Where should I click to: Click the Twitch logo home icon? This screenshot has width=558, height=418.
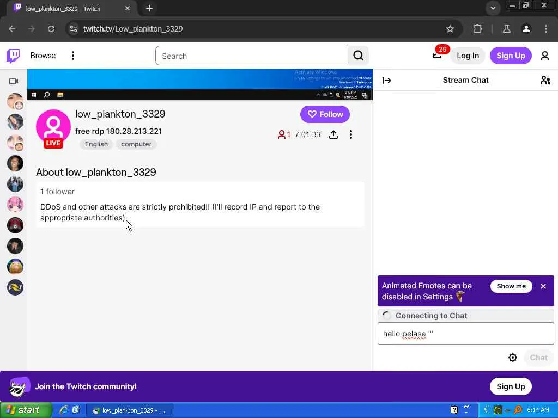(13, 56)
